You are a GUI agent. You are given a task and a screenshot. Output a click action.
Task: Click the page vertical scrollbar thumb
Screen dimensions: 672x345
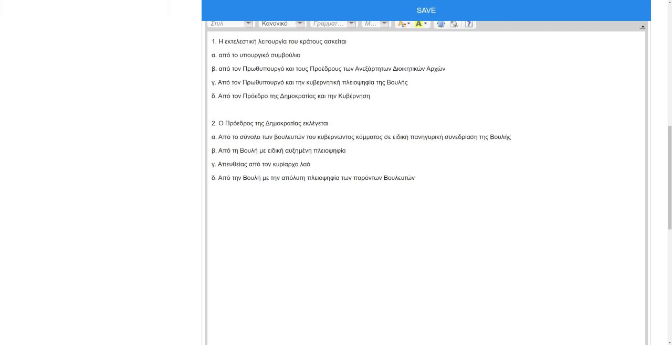[669, 177]
